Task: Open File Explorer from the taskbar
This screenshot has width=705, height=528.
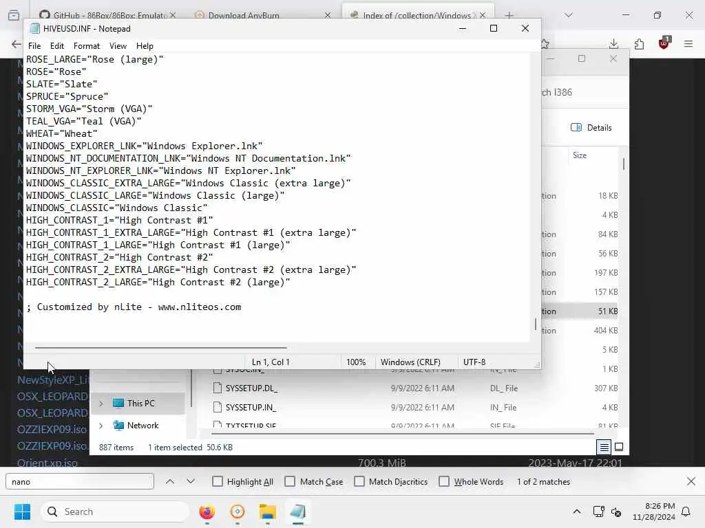Action: (x=268, y=511)
